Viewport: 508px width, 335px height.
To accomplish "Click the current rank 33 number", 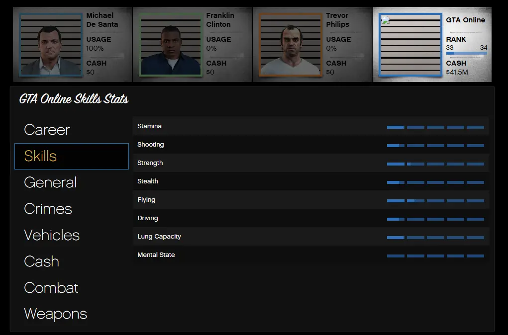I will click(x=450, y=48).
